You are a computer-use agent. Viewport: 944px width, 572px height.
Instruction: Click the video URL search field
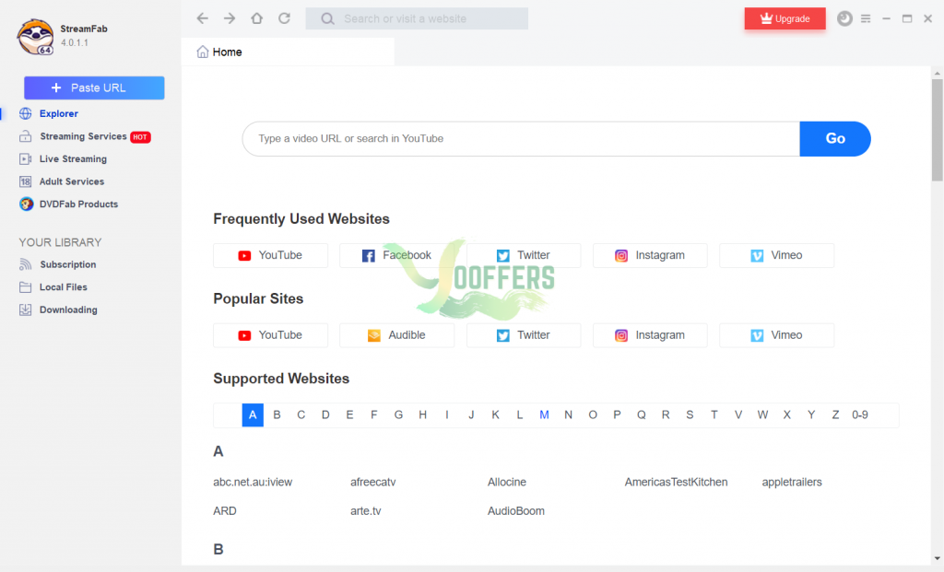(522, 139)
